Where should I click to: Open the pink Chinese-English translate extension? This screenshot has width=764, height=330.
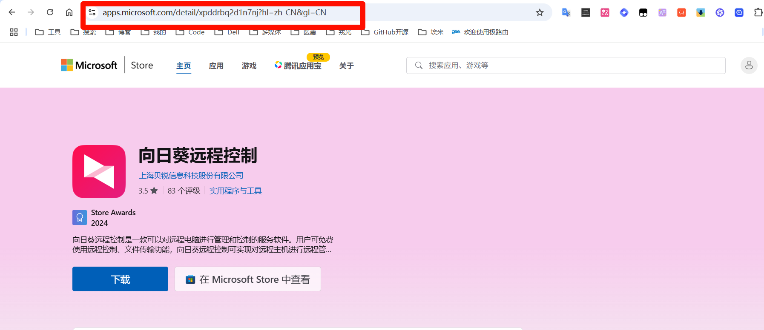click(x=605, y=12)
